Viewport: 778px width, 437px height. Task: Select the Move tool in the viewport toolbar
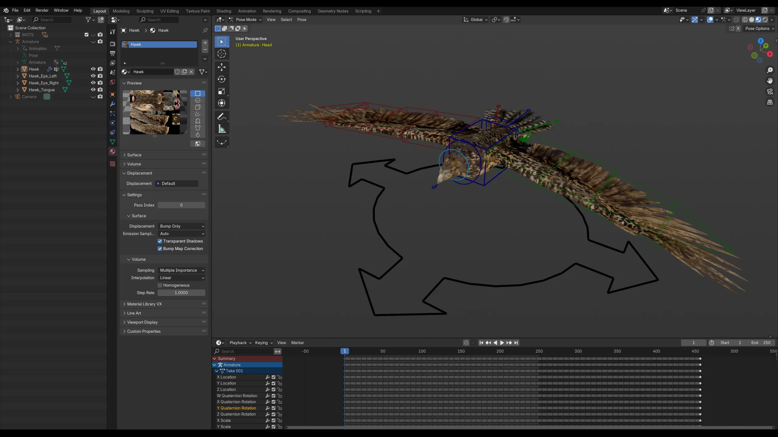click(x=222, y=67)
